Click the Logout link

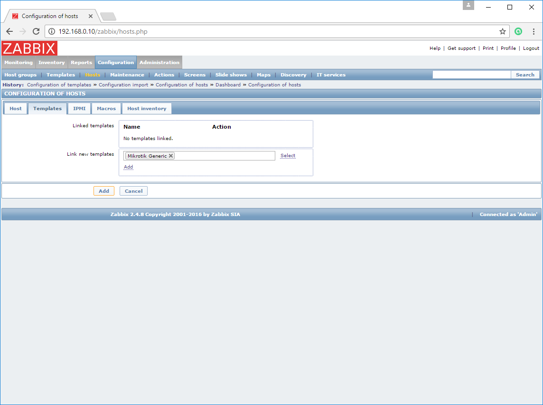click(x=531, y=48)
